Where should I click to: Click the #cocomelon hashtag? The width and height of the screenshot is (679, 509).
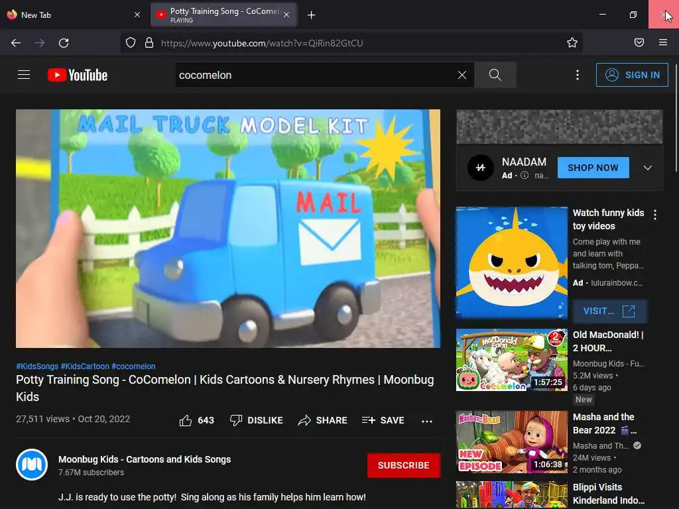133,366
